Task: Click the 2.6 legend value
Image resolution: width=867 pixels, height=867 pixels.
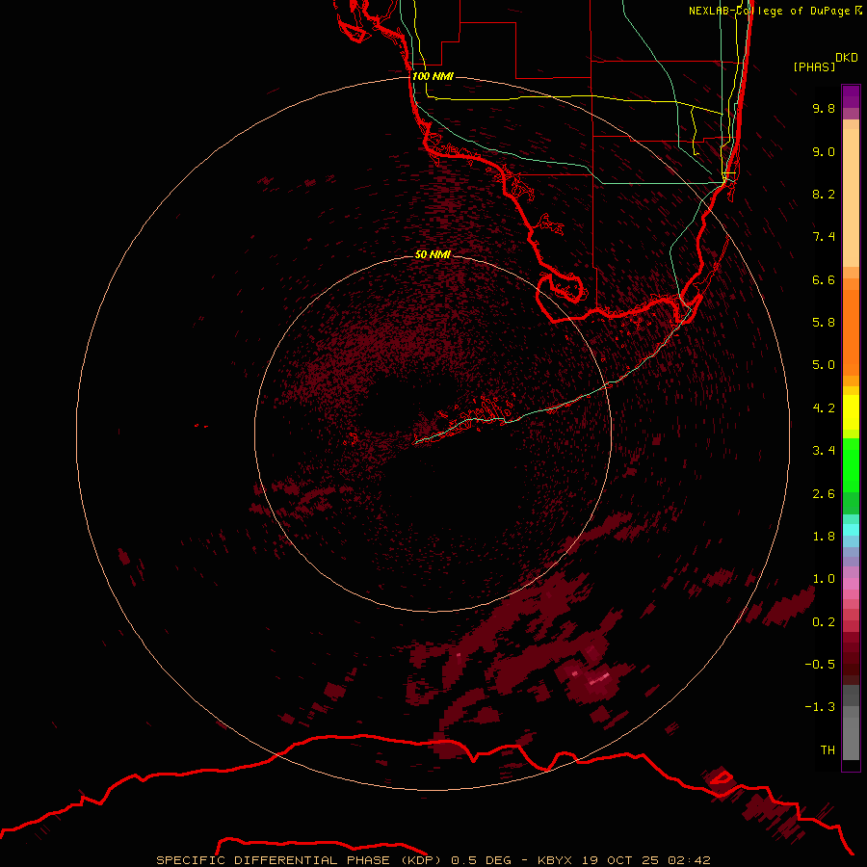Action: [x=824, y=494]
